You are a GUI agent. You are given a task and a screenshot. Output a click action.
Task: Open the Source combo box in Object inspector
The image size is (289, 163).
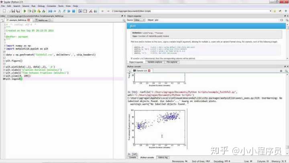[x=139, y=20]
